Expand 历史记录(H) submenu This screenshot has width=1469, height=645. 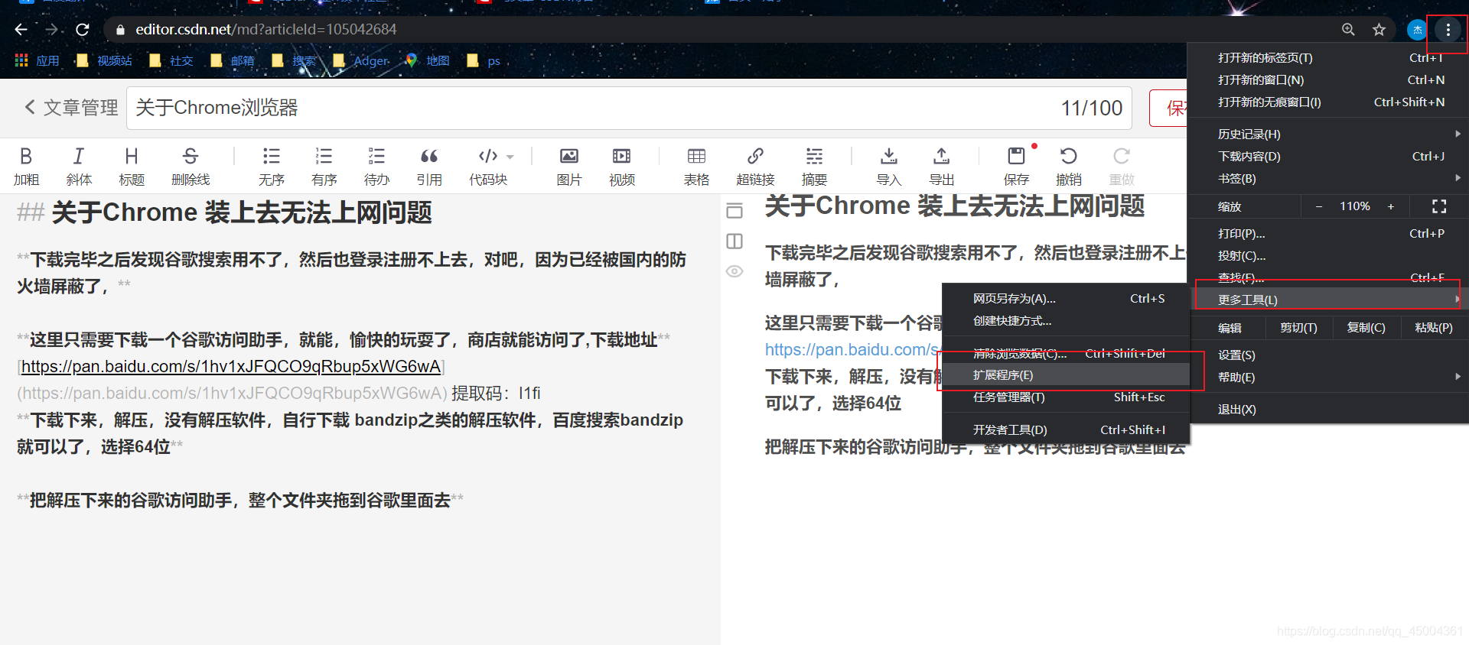click(1328, 134)
